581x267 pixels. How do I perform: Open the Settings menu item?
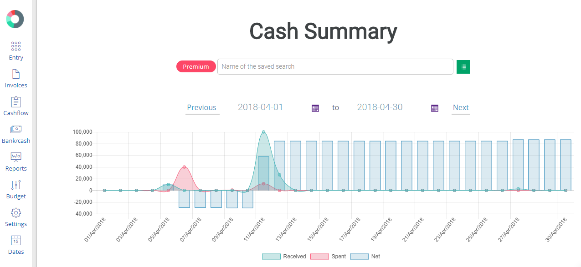15,217
